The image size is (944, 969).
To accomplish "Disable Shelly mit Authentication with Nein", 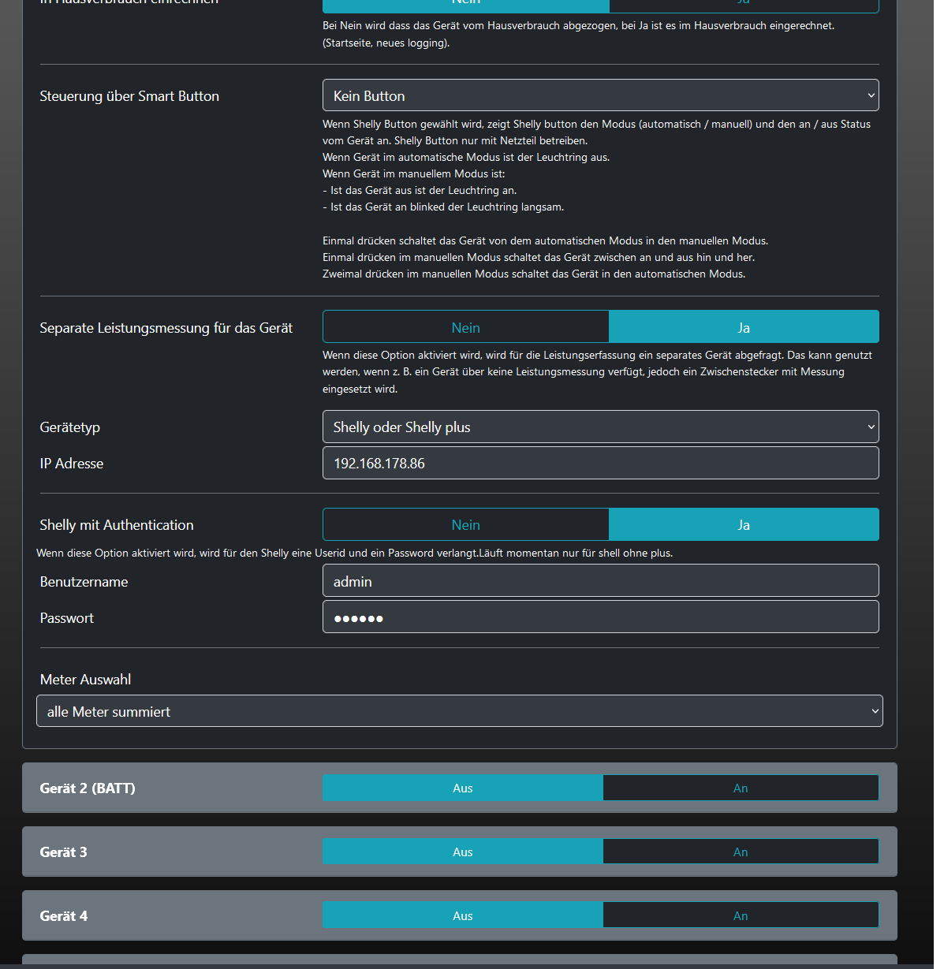I will tap(465, 524).
